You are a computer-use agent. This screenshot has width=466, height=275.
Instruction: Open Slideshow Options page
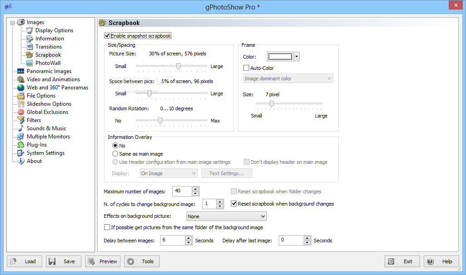pyautogui.click(x=49, y=104)
